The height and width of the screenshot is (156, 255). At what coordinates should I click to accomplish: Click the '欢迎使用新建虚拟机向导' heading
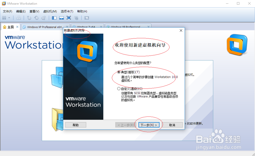[140, 45]
